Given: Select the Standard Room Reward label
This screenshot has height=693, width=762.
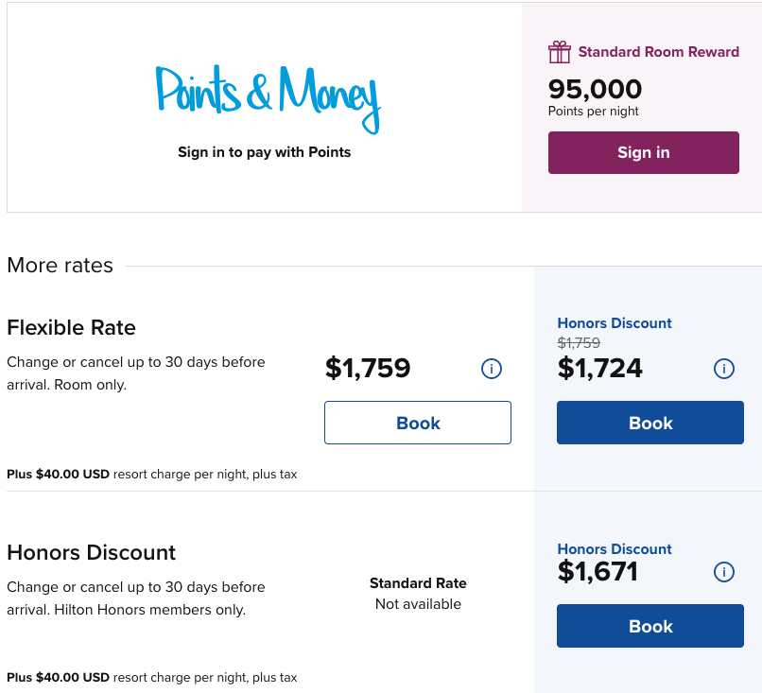Looking at the screenshot, I should click(658, 52).
